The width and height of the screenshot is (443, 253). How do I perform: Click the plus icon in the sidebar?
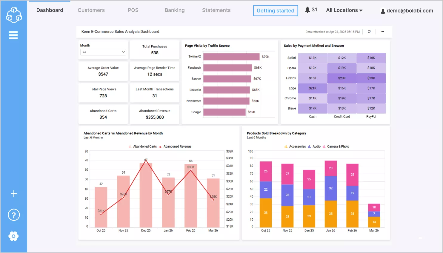click(14, 194)
